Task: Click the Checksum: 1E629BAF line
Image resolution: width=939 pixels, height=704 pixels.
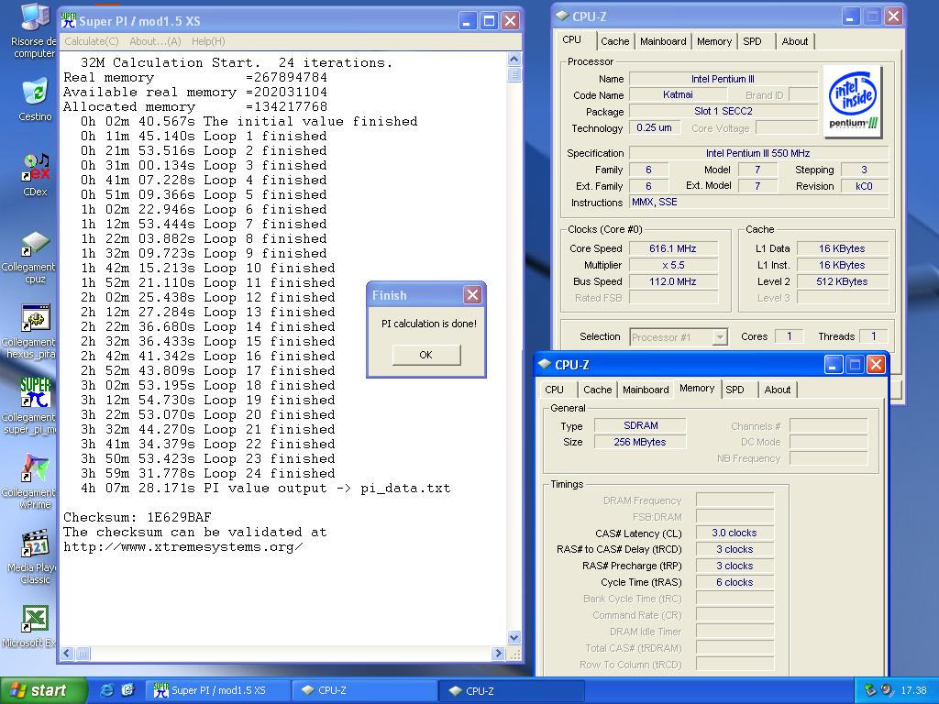Action: tap(138, 517)
